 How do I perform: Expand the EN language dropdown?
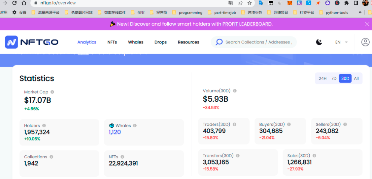[x=341, y=42]
